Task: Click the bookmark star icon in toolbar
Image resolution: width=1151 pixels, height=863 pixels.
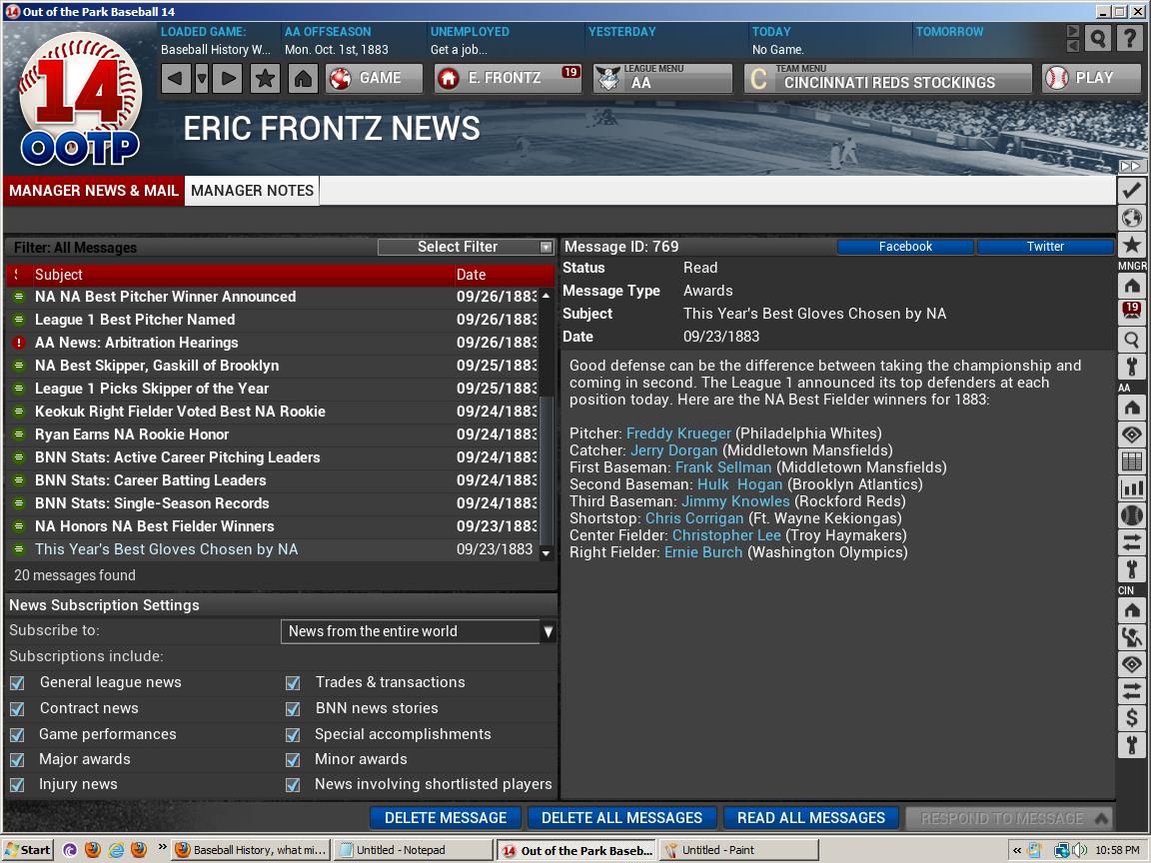Action: 265,78
